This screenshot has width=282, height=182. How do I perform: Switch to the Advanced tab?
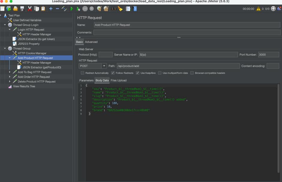(x=91, y=42)
